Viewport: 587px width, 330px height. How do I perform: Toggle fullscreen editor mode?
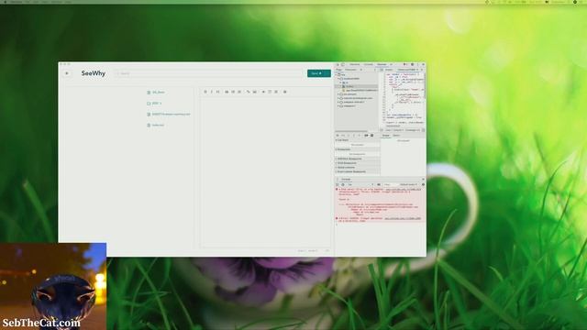point(276,92)
